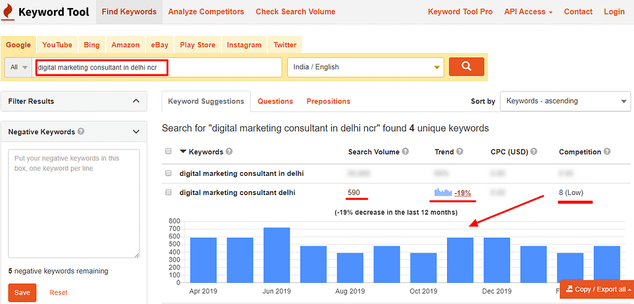This screenshot has width=634, height=304.
Task: Click the Keyword Tool flame logo
Action: click(x=8, y=12)
